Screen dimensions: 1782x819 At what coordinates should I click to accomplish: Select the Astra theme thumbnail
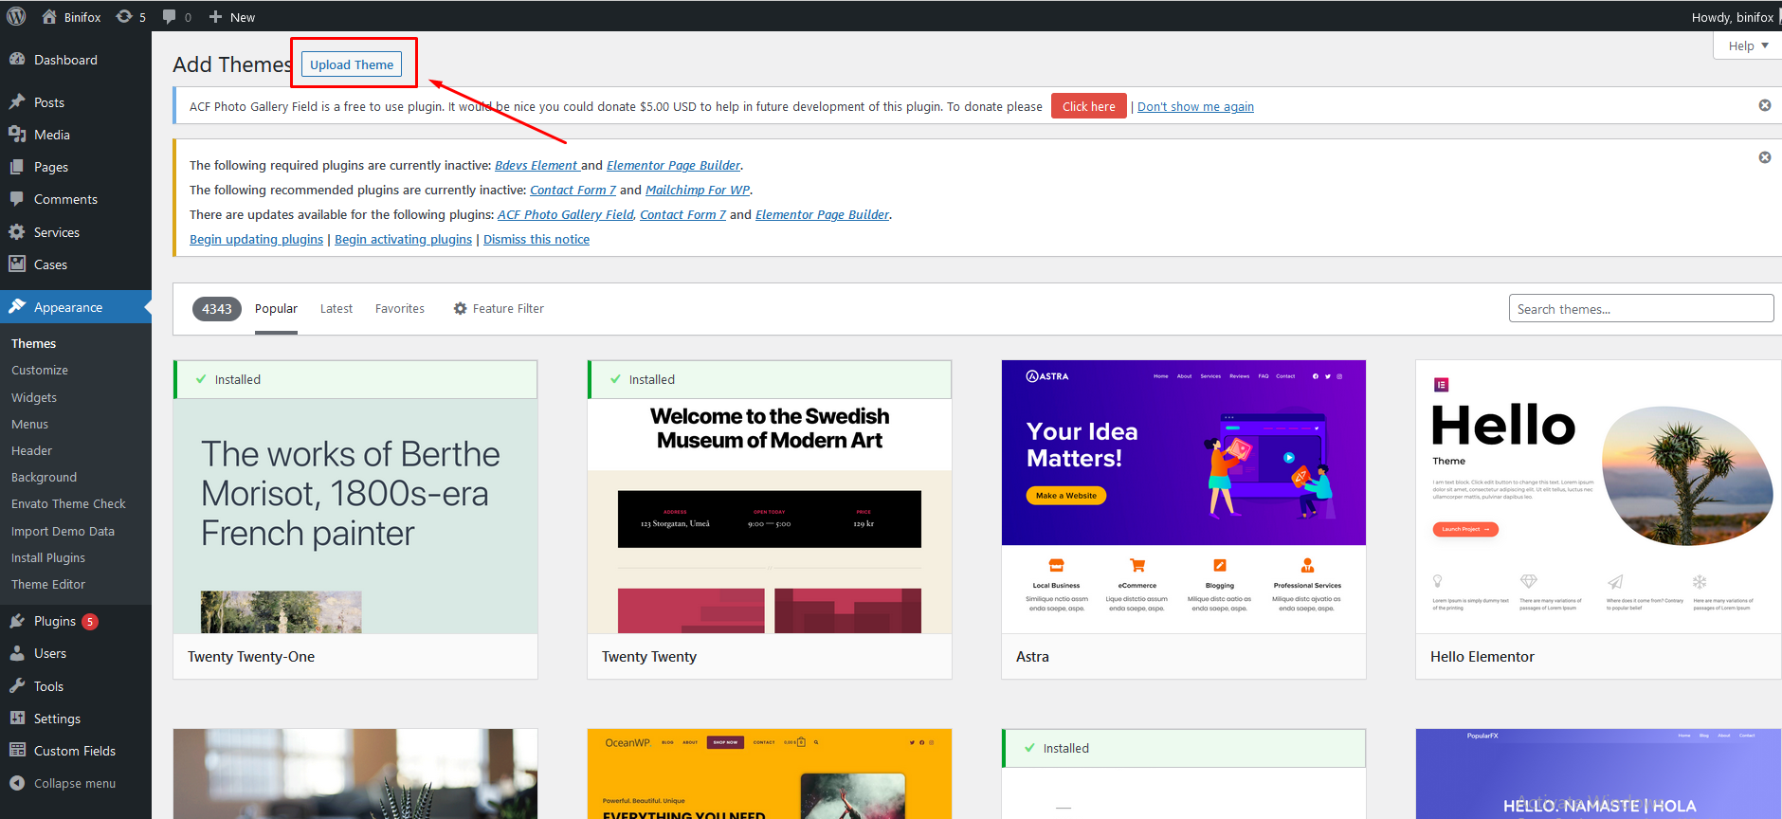pos(1183,496)
